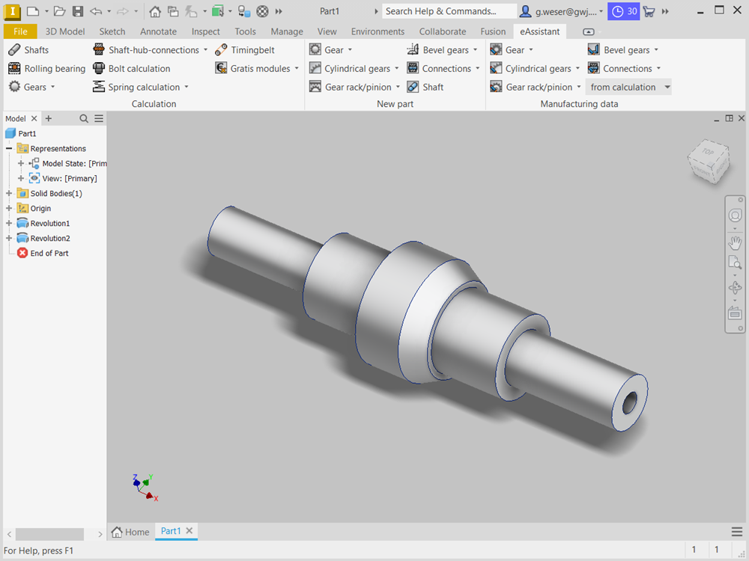Click the Save icon in quick access toolbar
The height and width of the screenshot is (561, 749).
click(x=77, y=11)
